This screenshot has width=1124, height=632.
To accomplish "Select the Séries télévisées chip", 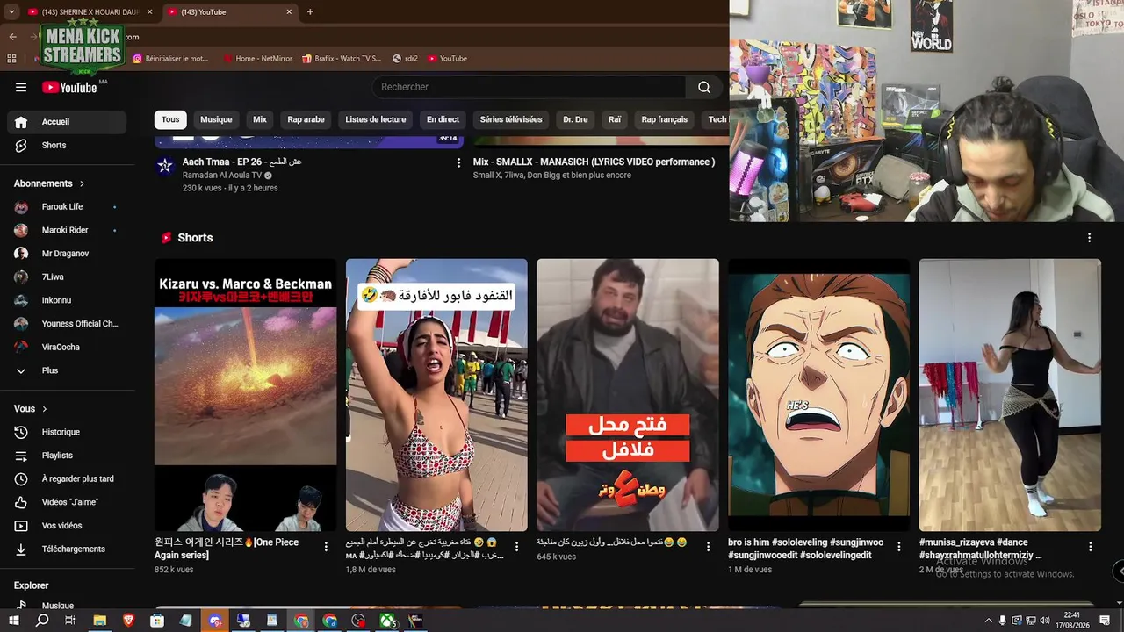I will (511, 119).
